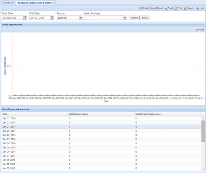Open the Export menu
The height and width of the screenshot is (173, 206).
[189, 8]
